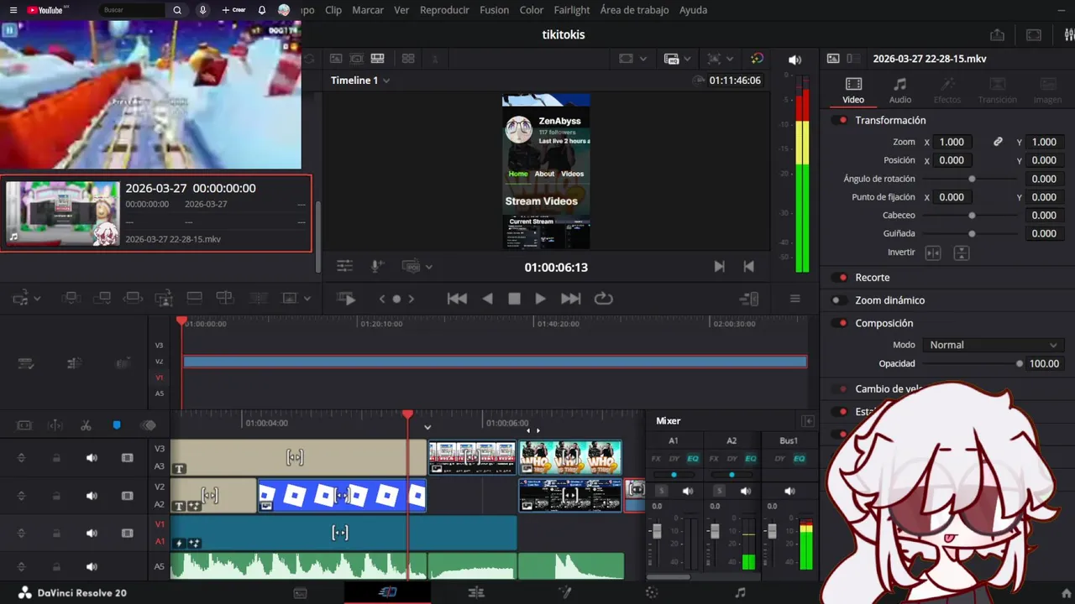This screenshot has height=604, width=1075.
Task: Open the Marcar menu
Action: coord(368,10)
